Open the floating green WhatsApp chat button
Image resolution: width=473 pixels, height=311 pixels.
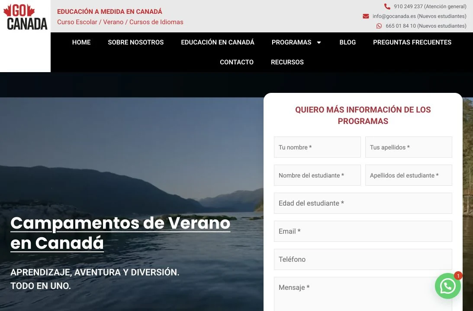tap(447, 286)
